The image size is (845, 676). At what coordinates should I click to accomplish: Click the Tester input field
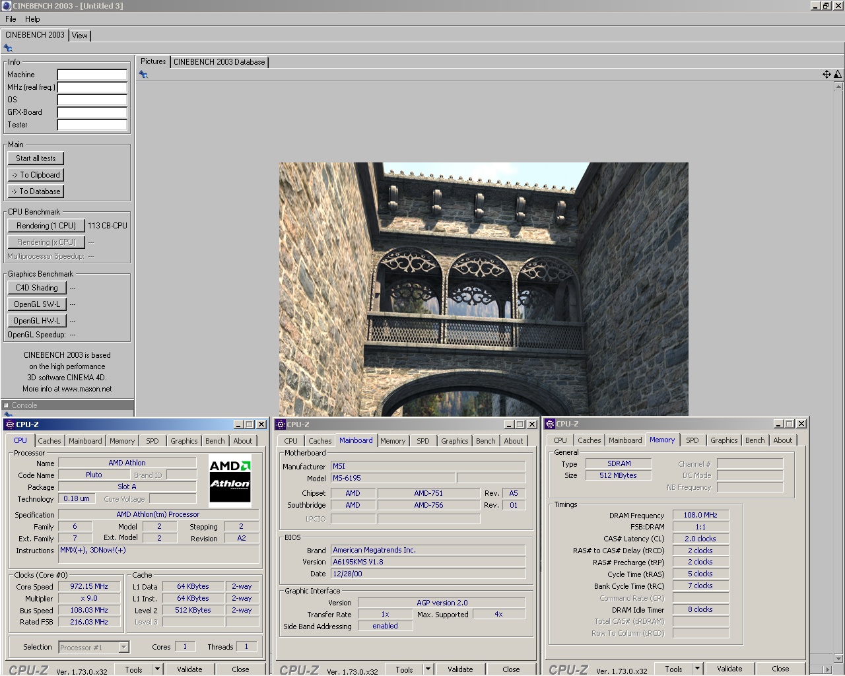(x=92, y=125)
